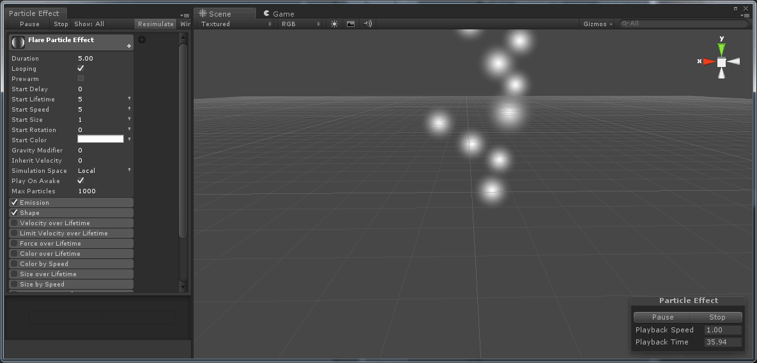Disable the Shape module checkbox
The width and height of the screenshot is (757, 363).
tap(14, 212)
